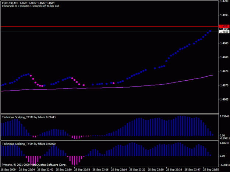Select the lower Technique Scalping_TF5M 0.00000 label
230x172 pixels.
pyautogui.click(x=29, y=144)
